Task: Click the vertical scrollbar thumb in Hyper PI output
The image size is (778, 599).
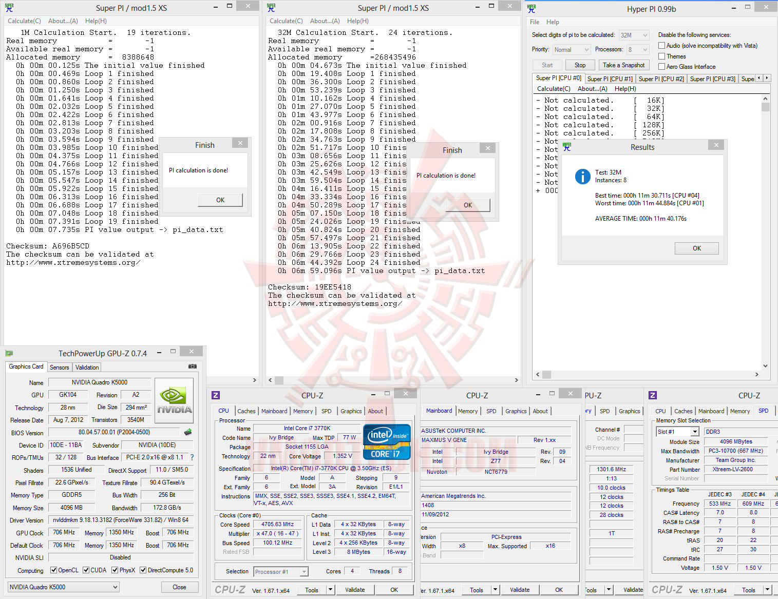Action: [x=765, y=107]
